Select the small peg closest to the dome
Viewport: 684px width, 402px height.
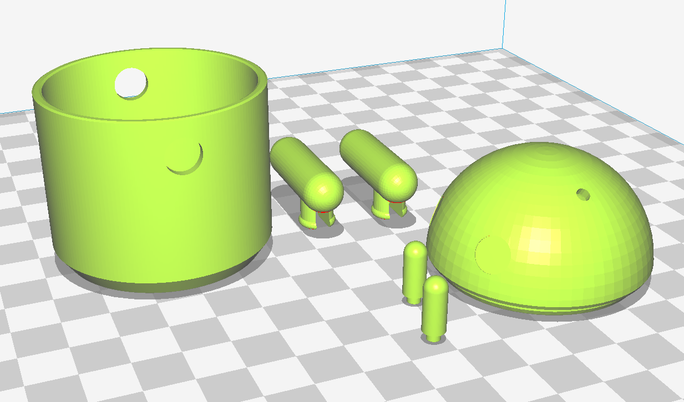(x=414, y=272)
